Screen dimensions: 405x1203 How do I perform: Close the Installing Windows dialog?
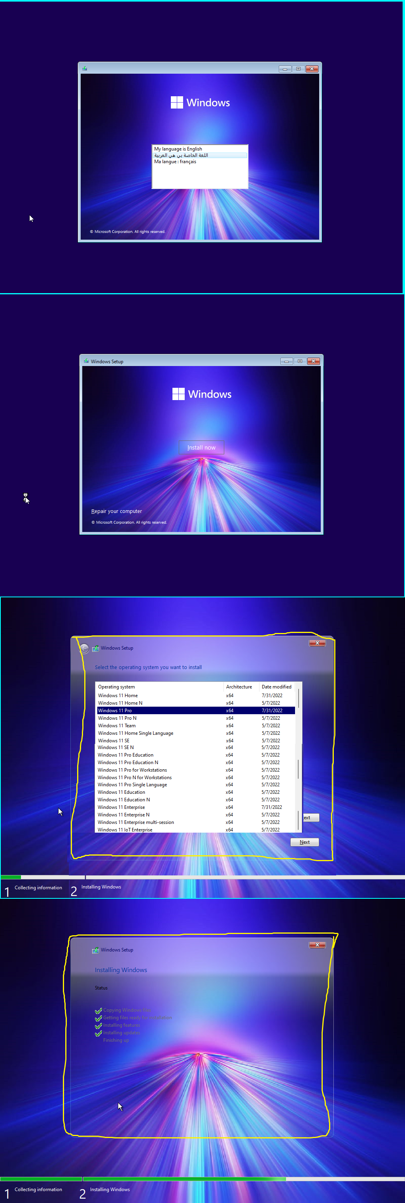tap(317, 945)
